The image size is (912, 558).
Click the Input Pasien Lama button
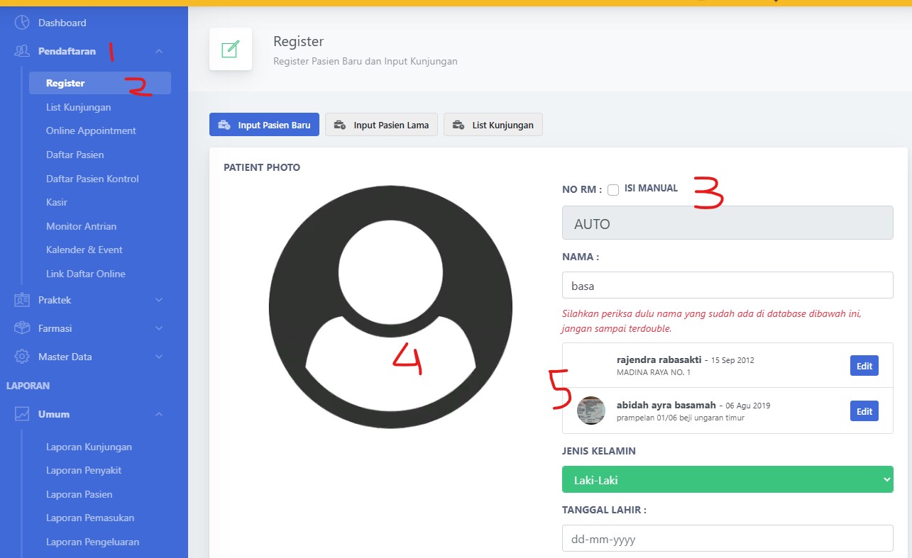pos(382,125)
